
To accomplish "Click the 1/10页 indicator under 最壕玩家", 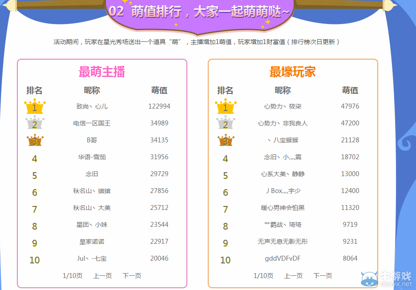I will pos(263,276).
